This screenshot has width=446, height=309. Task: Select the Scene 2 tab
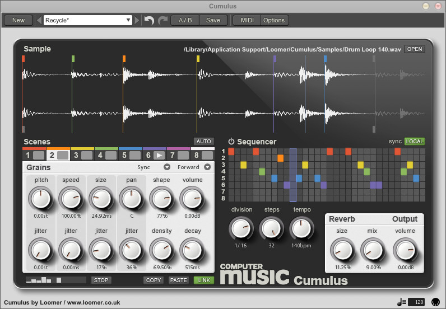58,155
